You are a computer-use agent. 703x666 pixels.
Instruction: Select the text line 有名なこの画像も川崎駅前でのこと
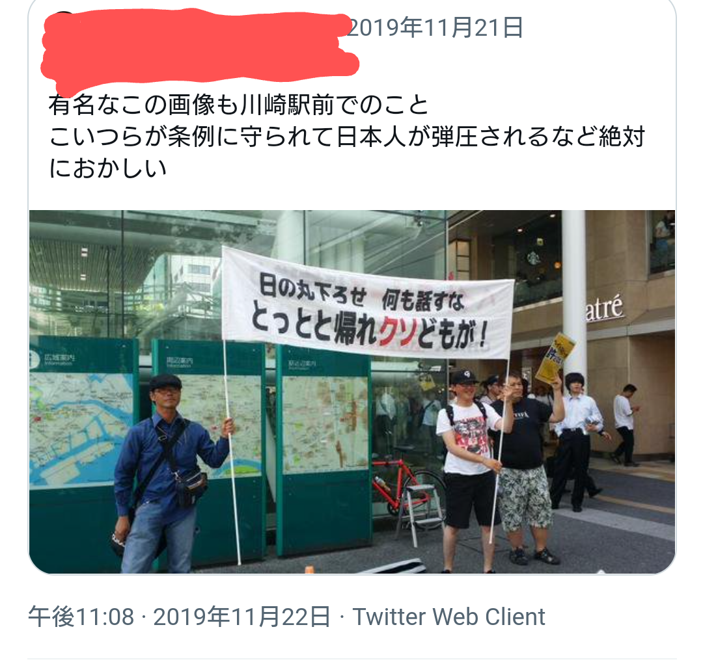coord(238,105)
